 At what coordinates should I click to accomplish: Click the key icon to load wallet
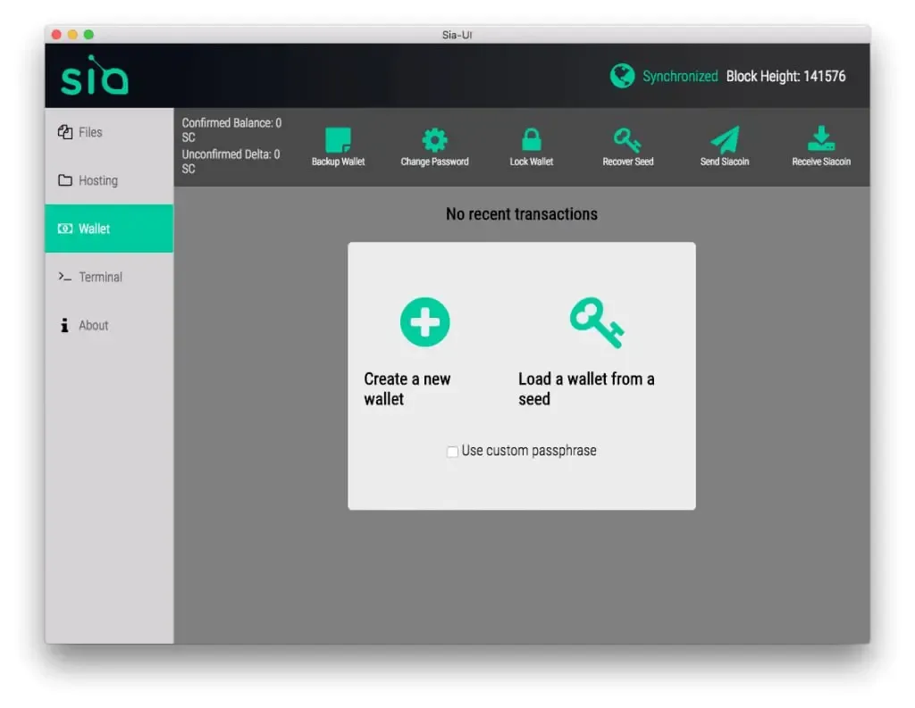(597, 322)
